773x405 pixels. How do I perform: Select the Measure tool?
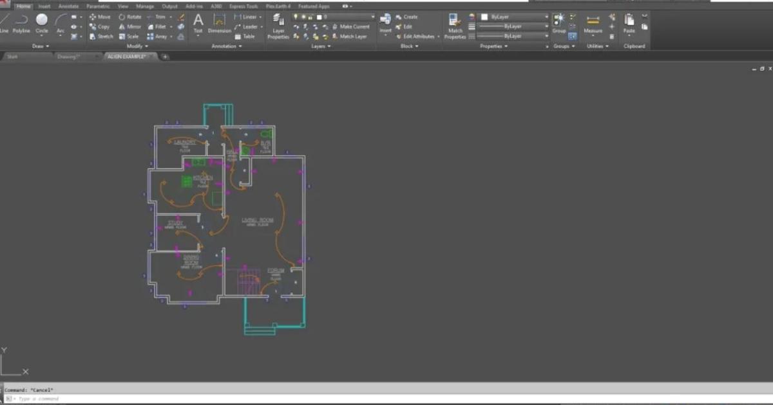593,22
